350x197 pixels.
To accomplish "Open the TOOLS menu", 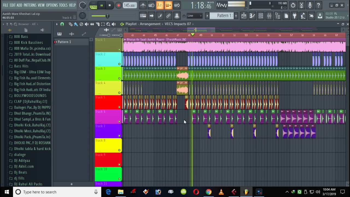I will tap(63, 5).
